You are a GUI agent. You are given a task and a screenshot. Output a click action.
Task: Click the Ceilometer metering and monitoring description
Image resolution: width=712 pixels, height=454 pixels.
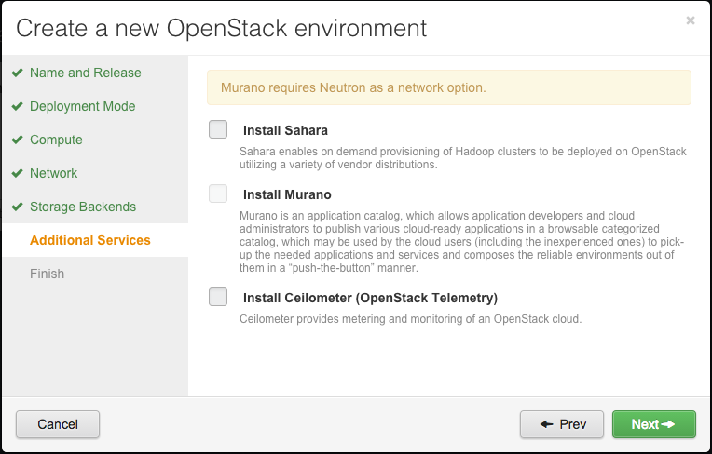(x=410, y=319)
